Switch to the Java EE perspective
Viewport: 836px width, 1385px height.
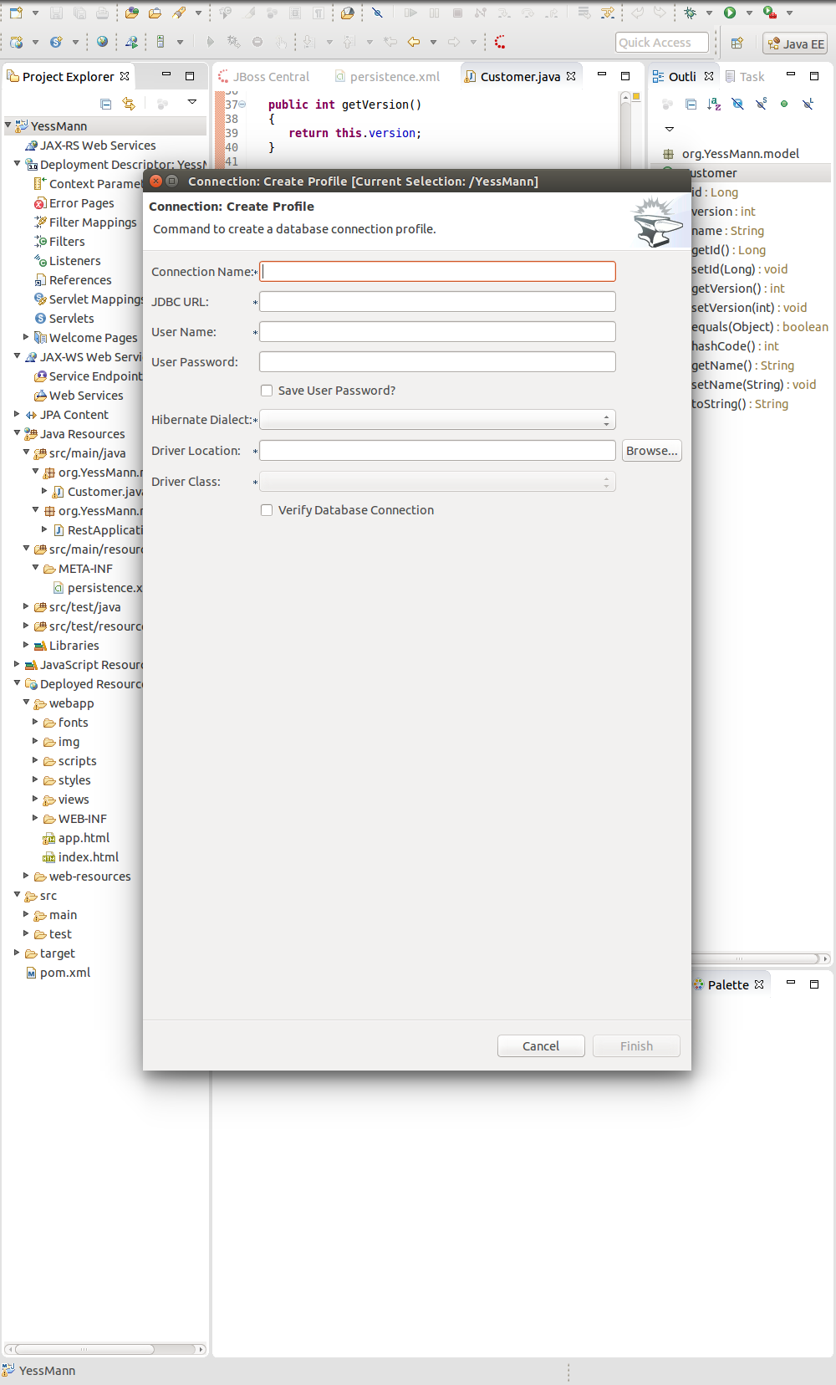point(795,43)
